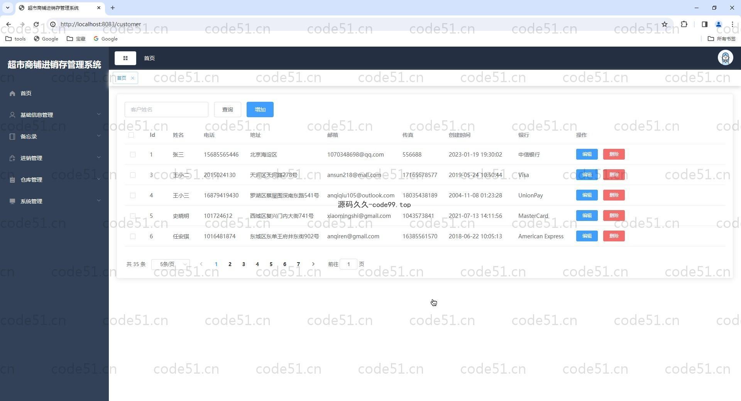Viewport: 741px width, 401px height.
Task: Expand the 系统管理 sidebar menu
Action: click(x=54, y=201)
